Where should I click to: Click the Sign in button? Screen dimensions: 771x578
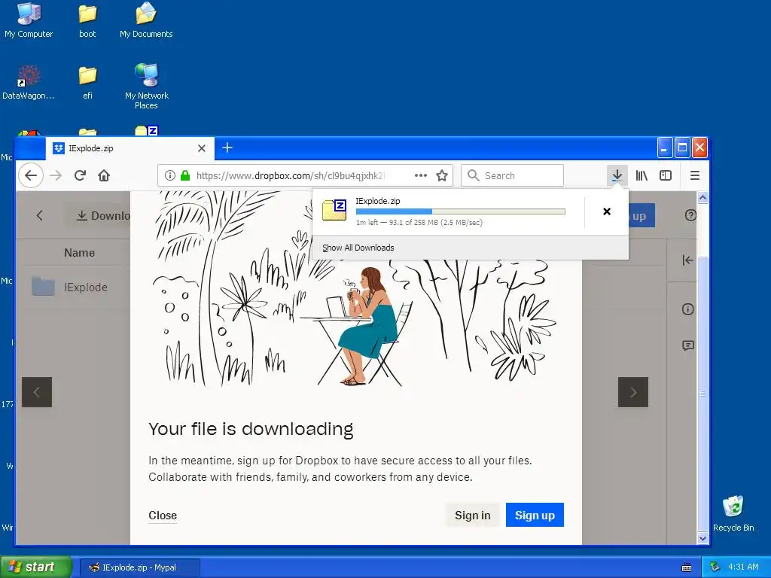point(473,515)
